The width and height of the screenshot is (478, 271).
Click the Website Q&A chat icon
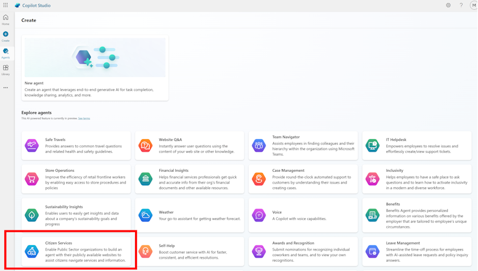[x=146, y=145]
